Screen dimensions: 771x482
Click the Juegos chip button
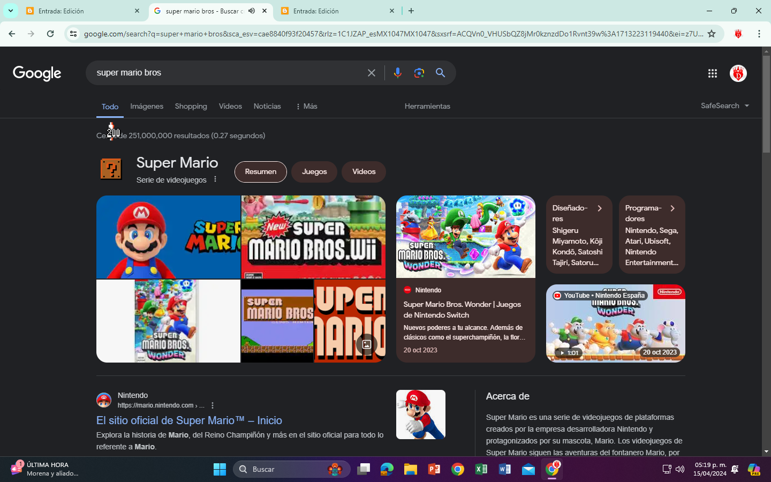tap(314, 172)
